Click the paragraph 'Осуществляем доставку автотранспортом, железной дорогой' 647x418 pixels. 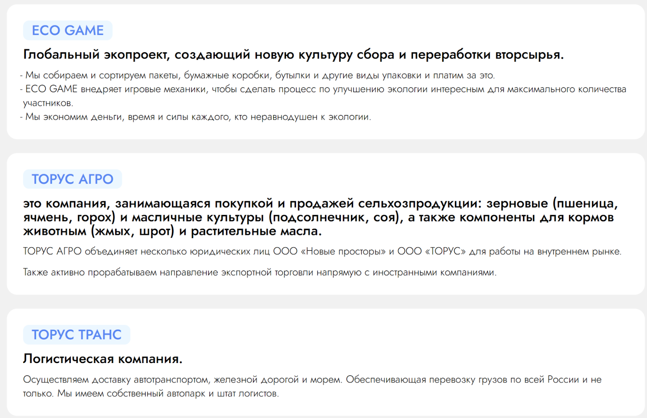tap(312, 386)
